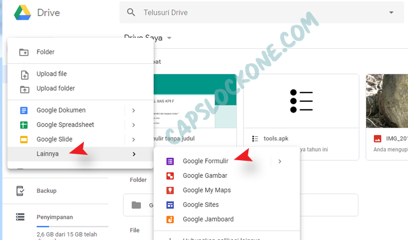Image resolution: width=408 pixels, height=240 pixels.
Task: Expand Google Formulir submenu arrow
Action: [x=280, y=161]
